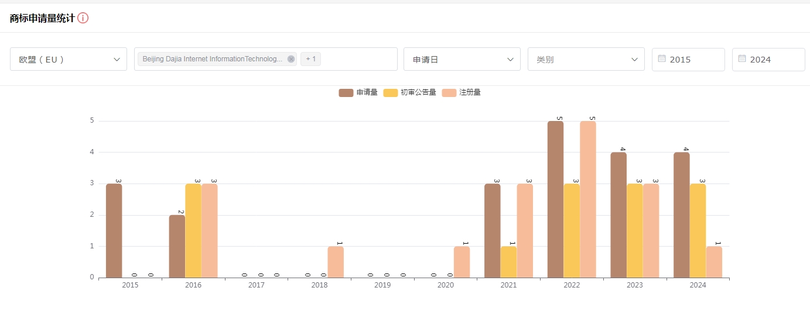Open the 欧盟 (EU) region dropdown
Viewport: 810px width, 322px height.
point(69,59)
